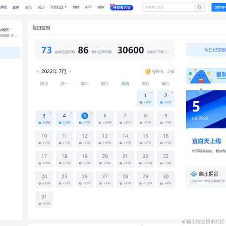226x226 pixels.
Task: Open the 插件 nav item
Action: point(101,7)
